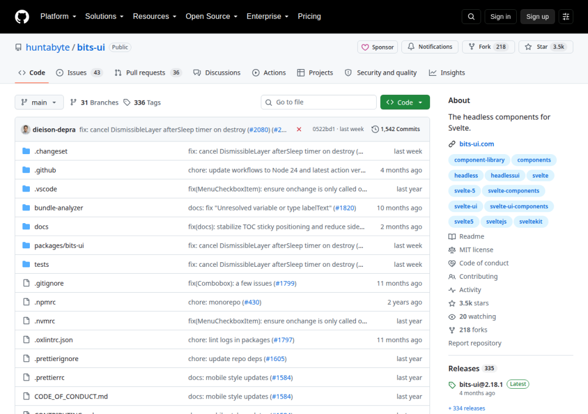This screenshot has height=414, width=588.
Task: Expand the Platform menu
Action: tap(58, 17)
